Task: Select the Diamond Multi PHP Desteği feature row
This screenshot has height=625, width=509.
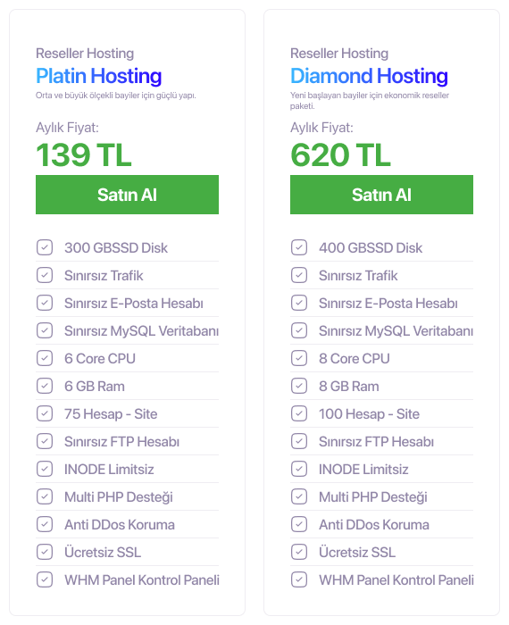Action: (381, 496)
